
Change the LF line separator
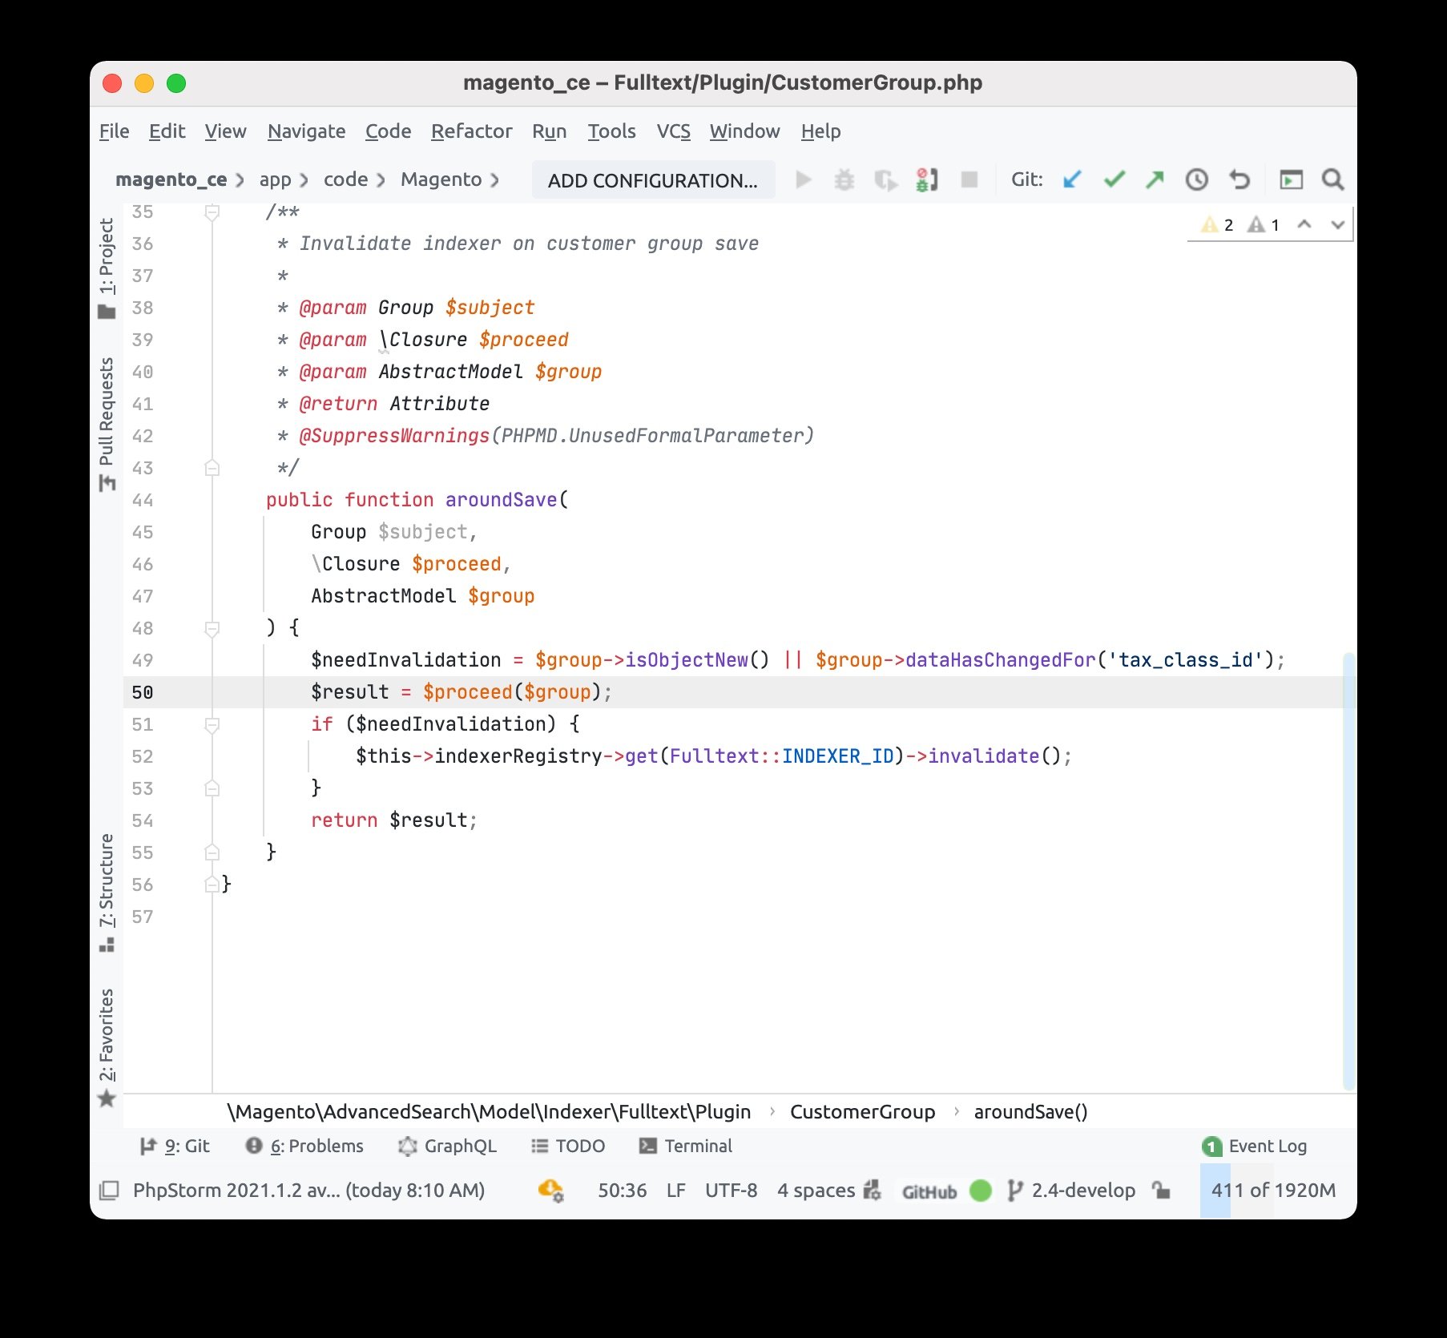point(675,1191)
